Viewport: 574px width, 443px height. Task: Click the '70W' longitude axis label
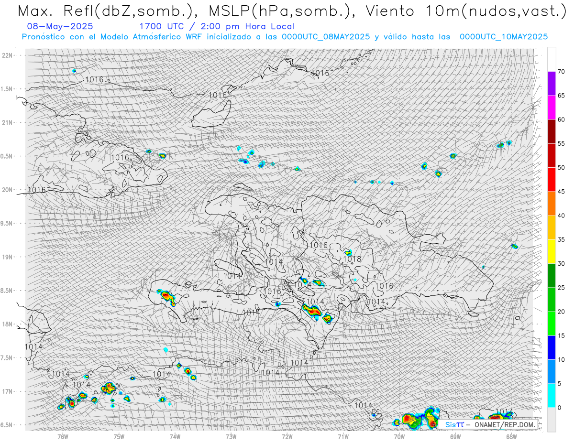coord(399,437)
